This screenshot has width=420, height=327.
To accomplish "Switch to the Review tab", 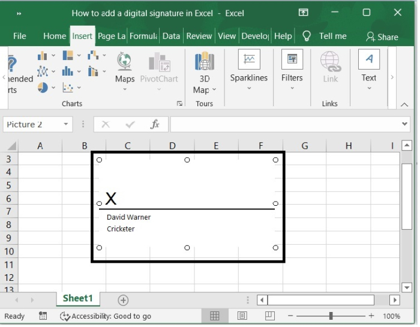I will [x=199, y=36].
